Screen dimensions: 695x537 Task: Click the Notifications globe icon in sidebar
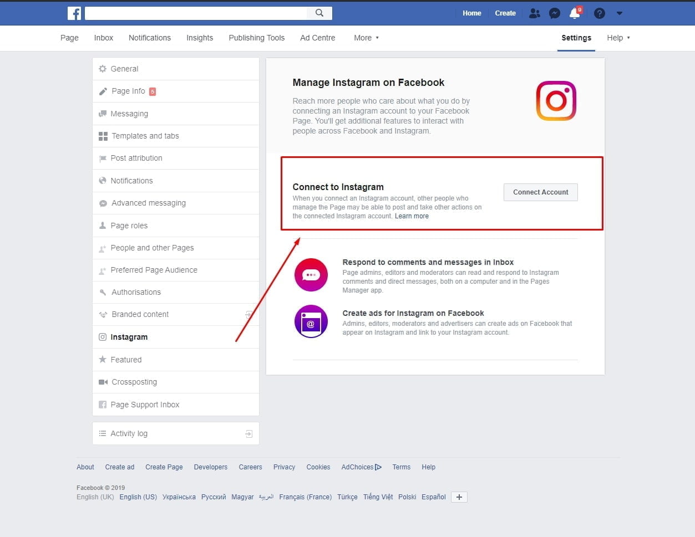click(x=103, y=181)
